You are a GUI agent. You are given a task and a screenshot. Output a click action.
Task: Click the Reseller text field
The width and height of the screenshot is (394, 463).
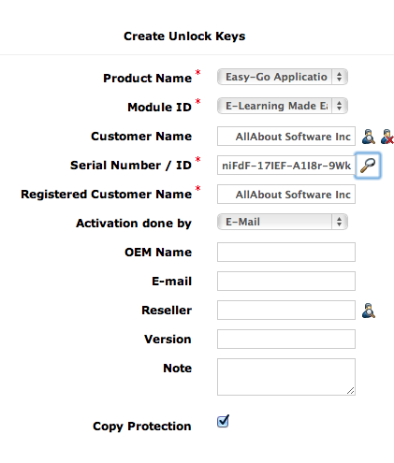(x=286, y=311)
